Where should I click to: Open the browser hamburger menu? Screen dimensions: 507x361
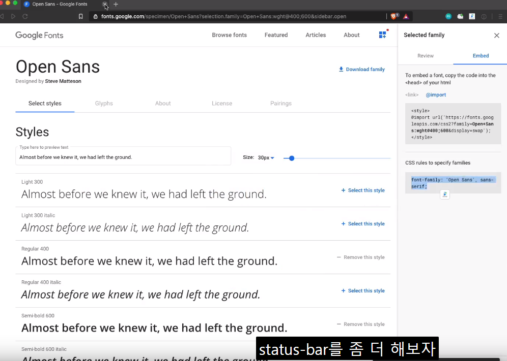point(500,16)
